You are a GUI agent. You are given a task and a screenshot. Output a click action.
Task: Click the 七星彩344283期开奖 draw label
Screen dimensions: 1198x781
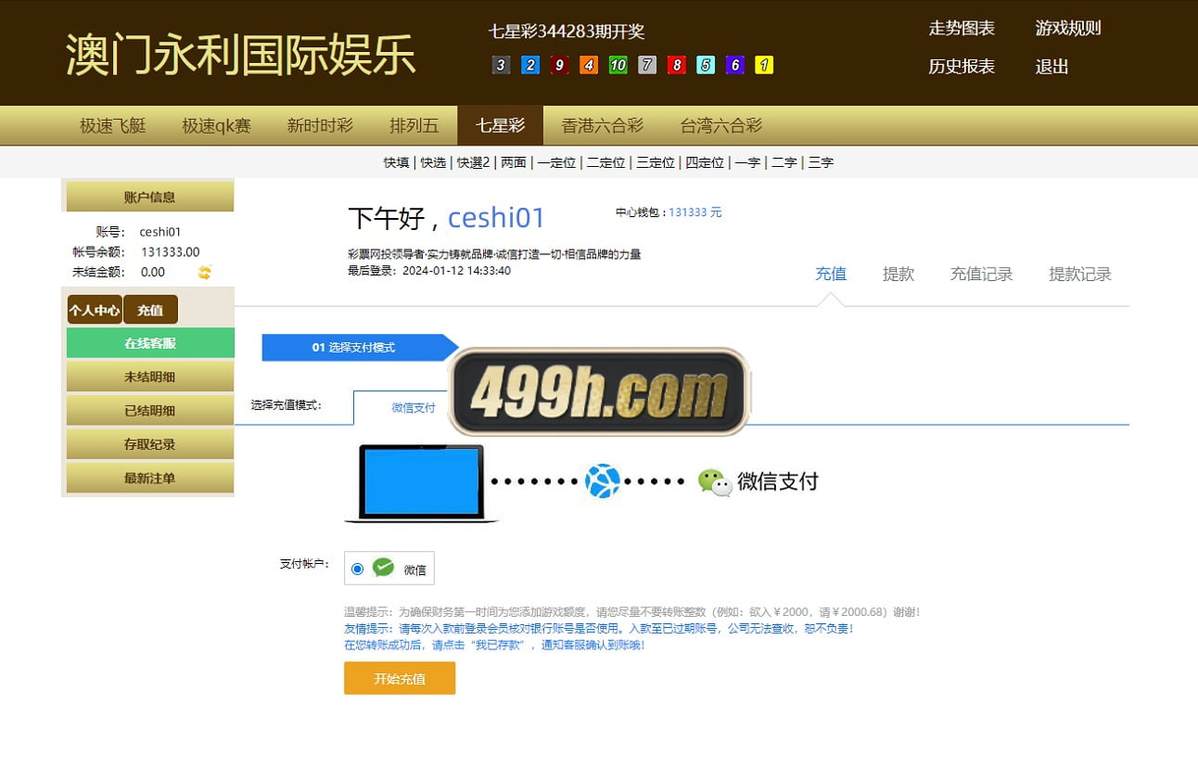567,31
